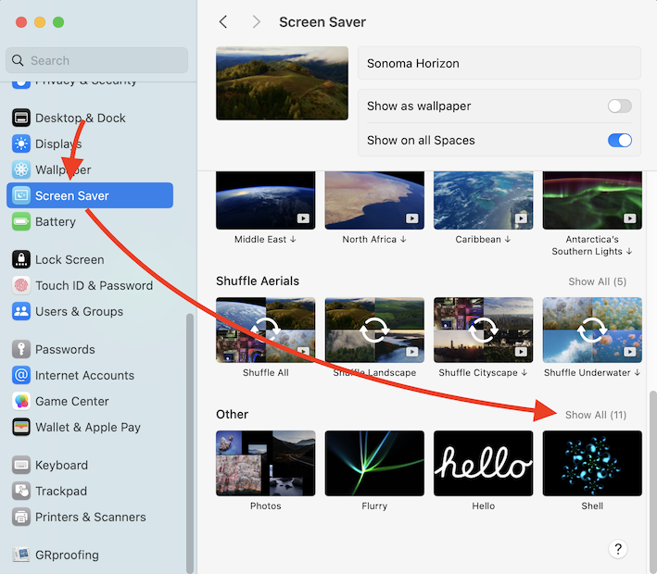Click the screen saver list scrollbar
The height and width of the screenshot is (574, 657).
(652, 481)
